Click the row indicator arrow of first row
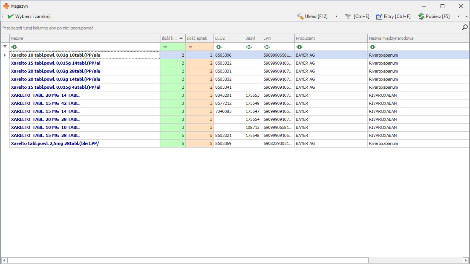This screenshot has height=264, width=470. (x=5, y=55)
